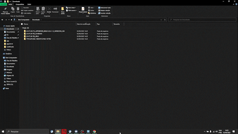Click Este Computador in the address bar
Image resolution: width=238 pixels, height=134 pixels.
tap(24, 20)
